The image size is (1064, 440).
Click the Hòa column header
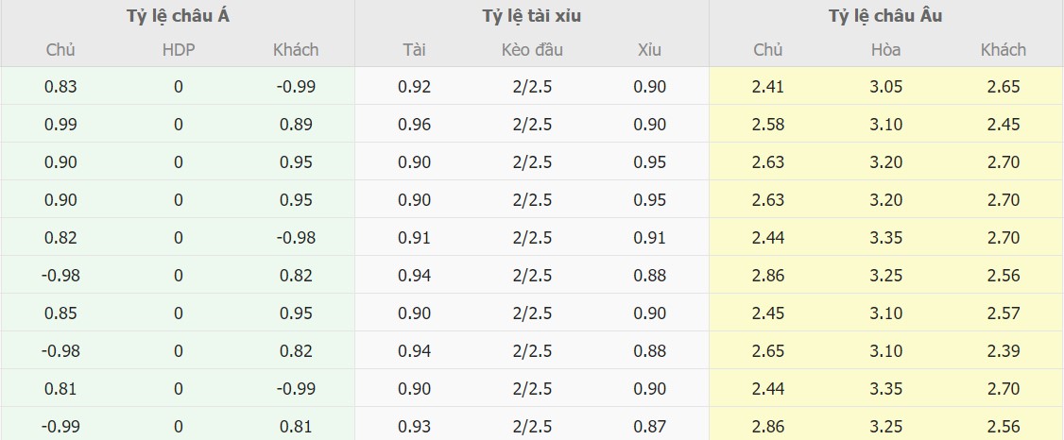tap(886, 49)
